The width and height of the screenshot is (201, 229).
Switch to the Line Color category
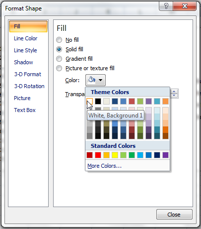point(26,38)
